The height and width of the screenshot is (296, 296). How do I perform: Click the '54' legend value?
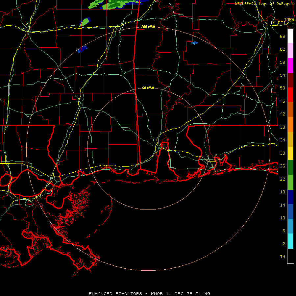(283, 75)
